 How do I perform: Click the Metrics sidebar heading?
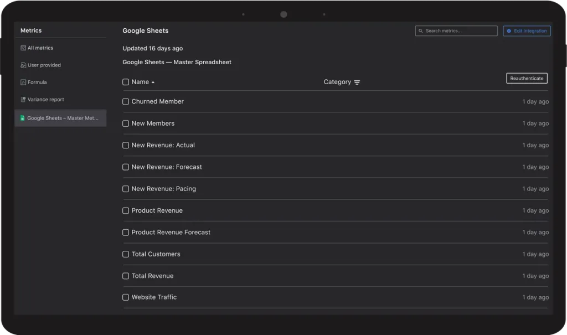click(x=31, y=30)
